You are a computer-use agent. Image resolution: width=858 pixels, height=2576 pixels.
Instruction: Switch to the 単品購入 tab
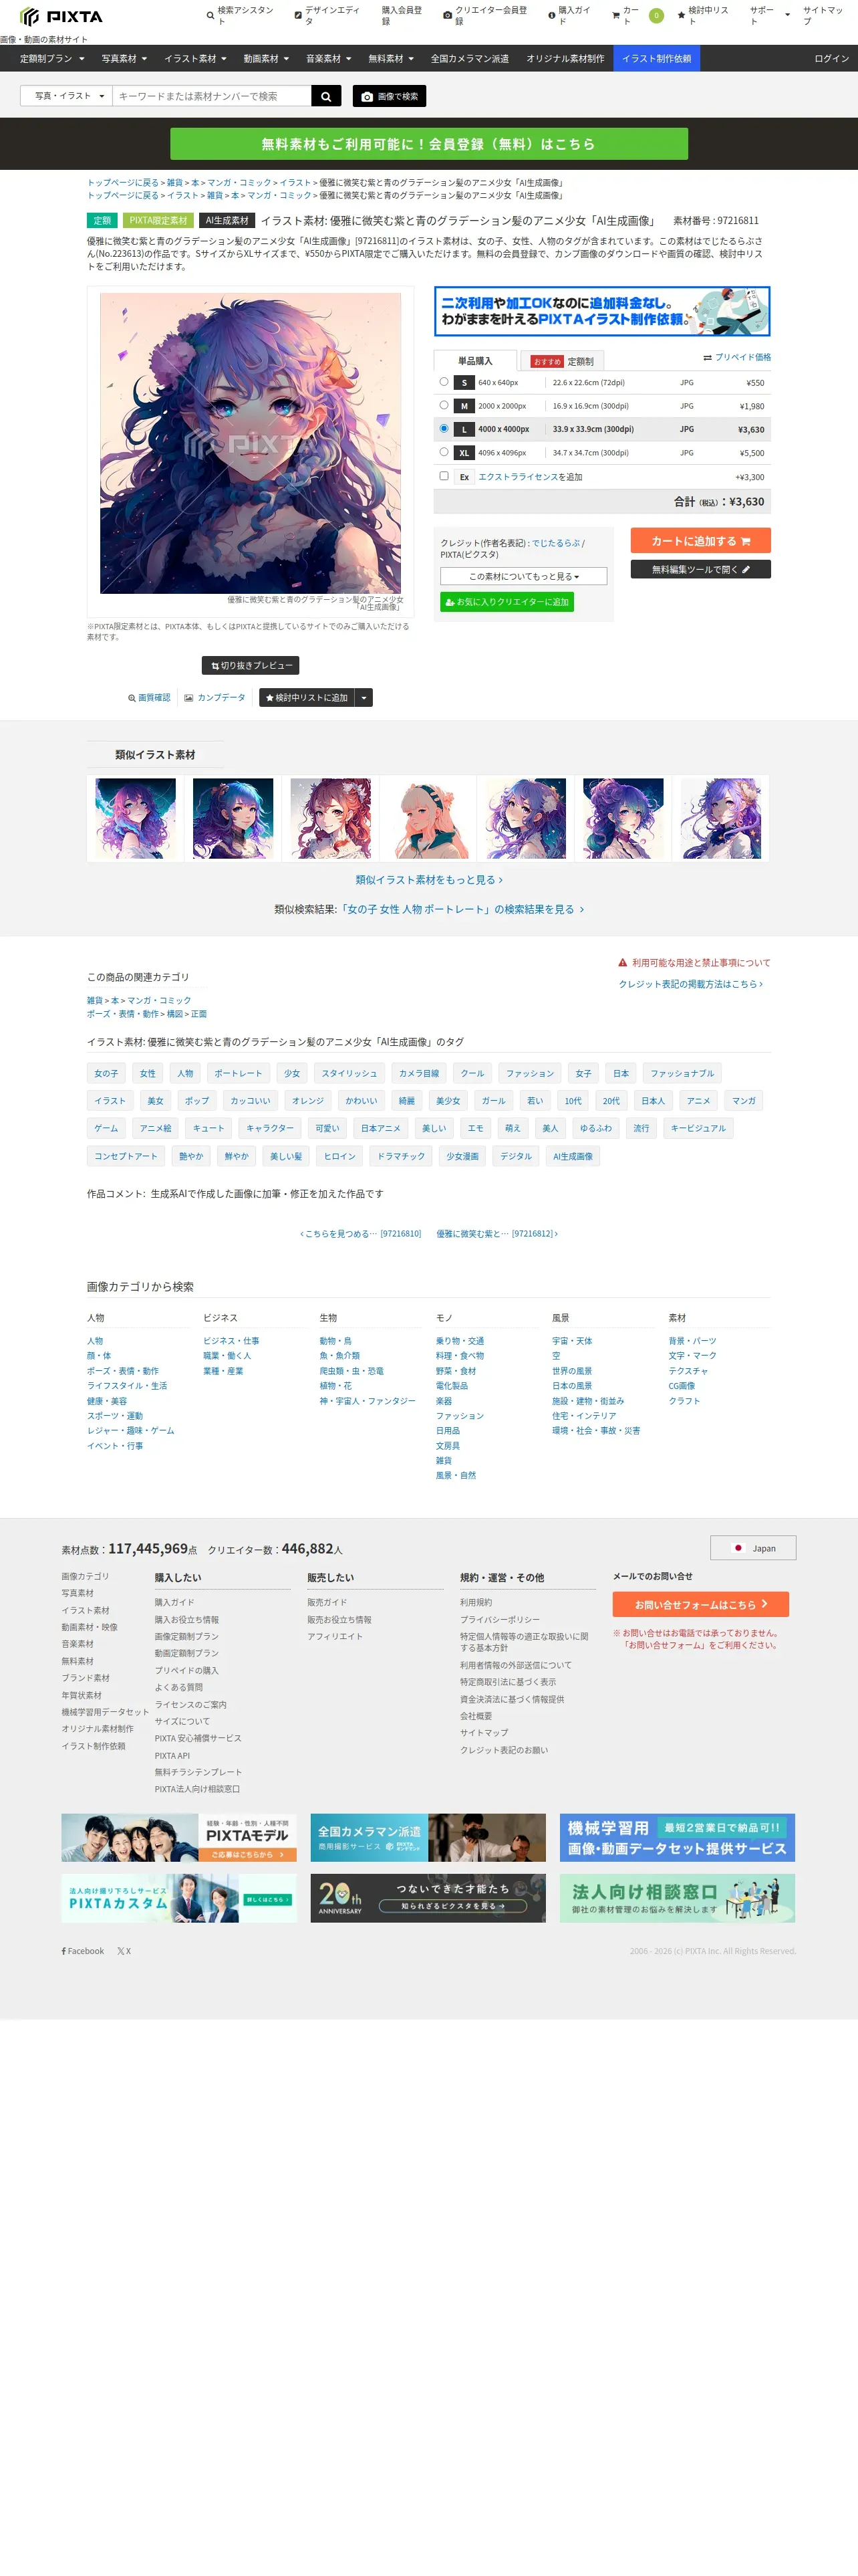(x=476, y=361)
